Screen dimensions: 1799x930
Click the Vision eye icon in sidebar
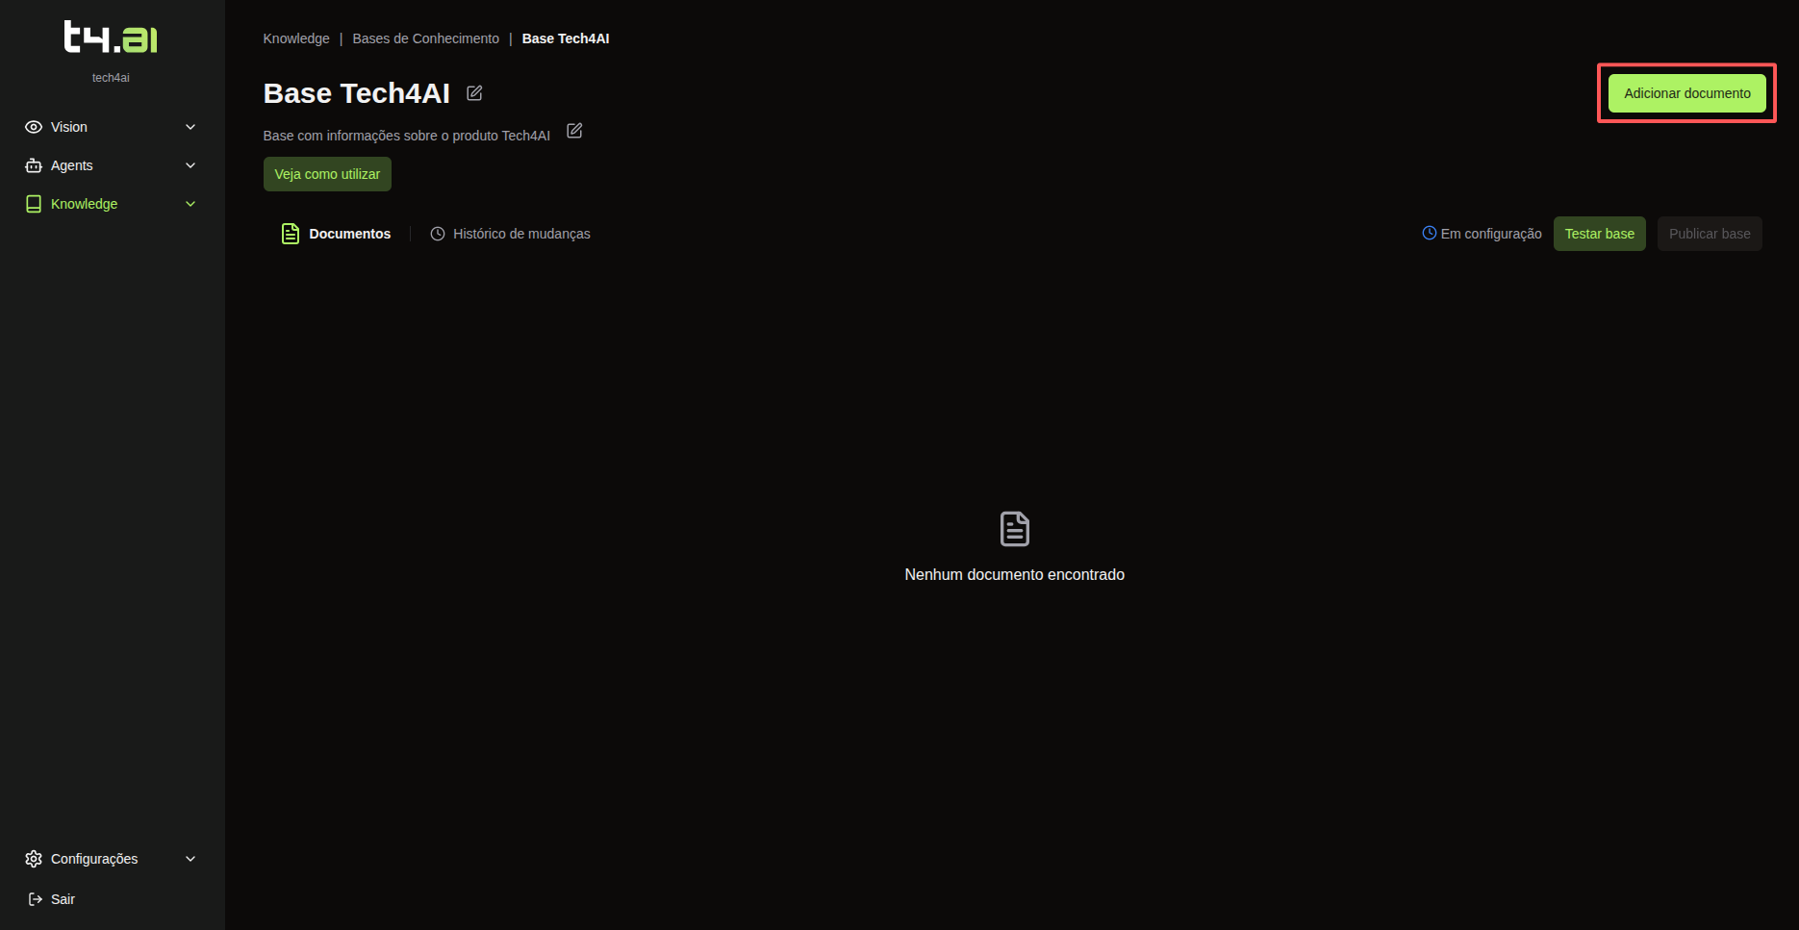coord(34,127)
